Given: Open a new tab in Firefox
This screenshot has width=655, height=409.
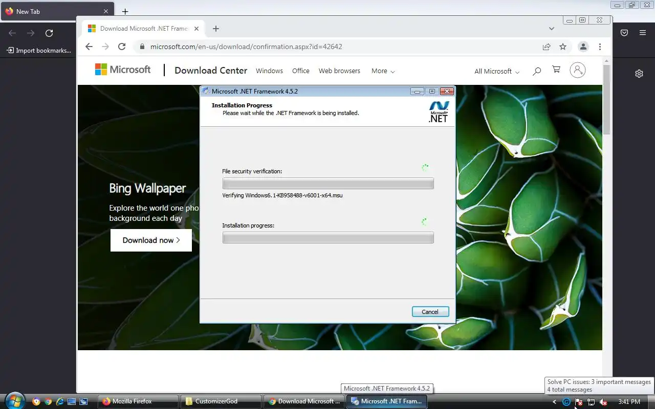Looking at the screenshot, I should coord(125,11).
